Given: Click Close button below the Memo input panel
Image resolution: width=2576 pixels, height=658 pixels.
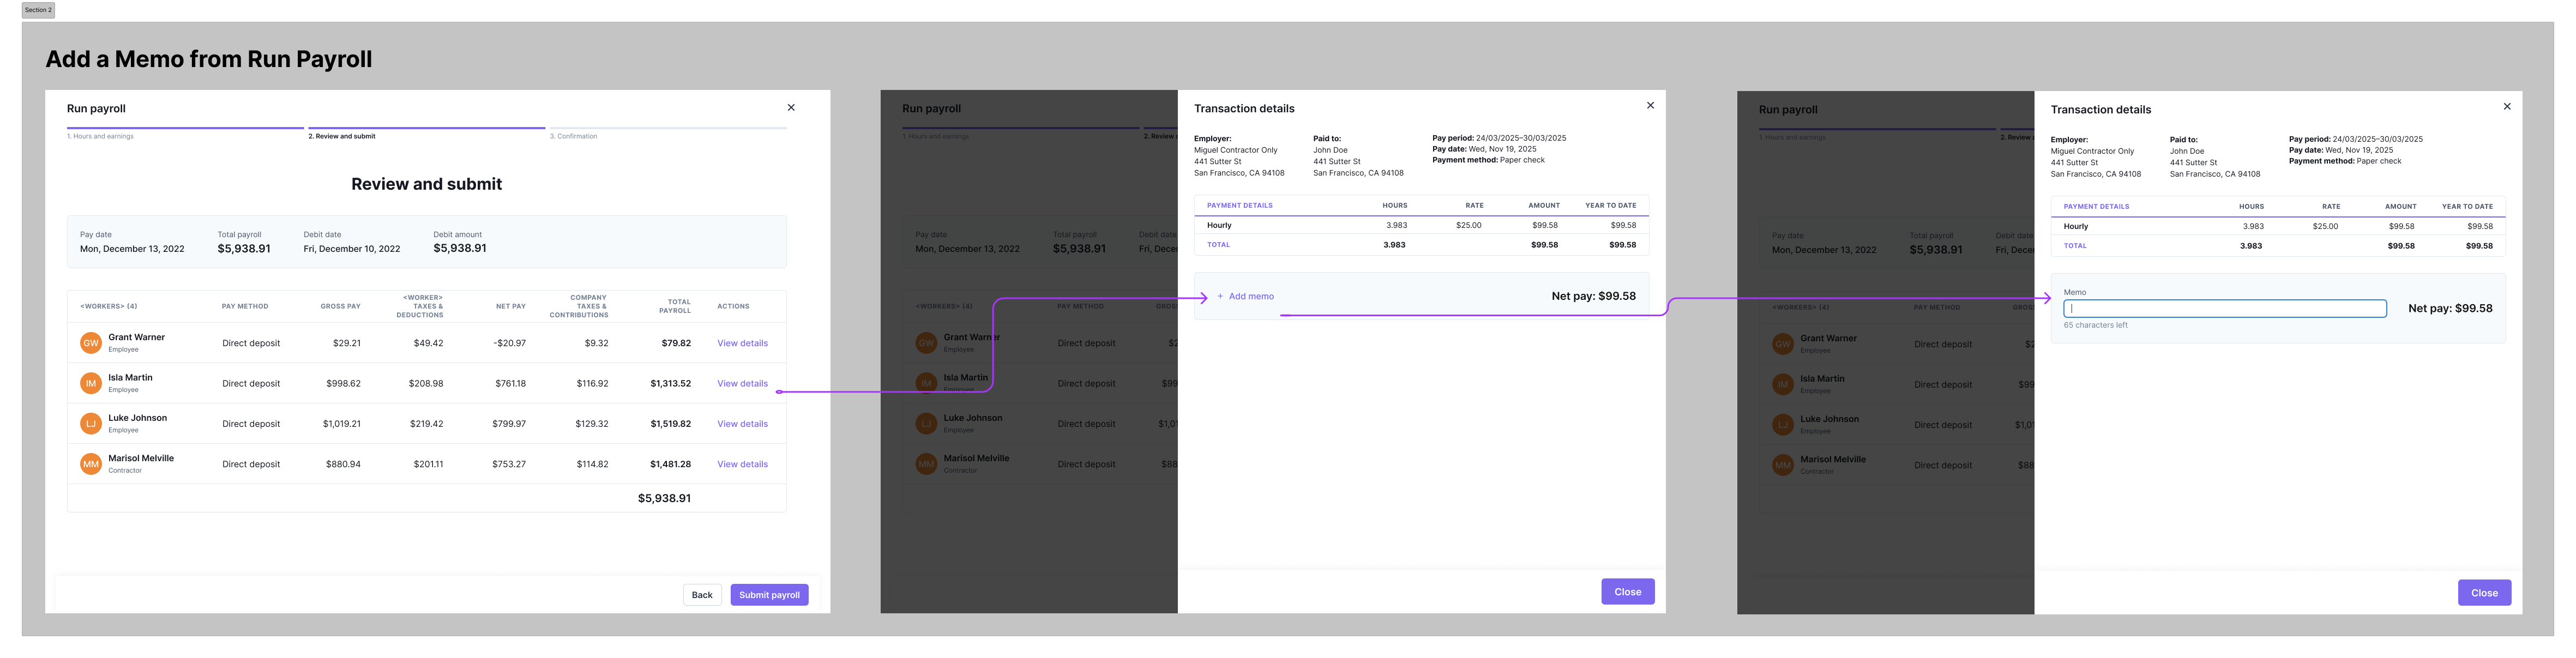Looking at the screenshot, I should 2484,593.
